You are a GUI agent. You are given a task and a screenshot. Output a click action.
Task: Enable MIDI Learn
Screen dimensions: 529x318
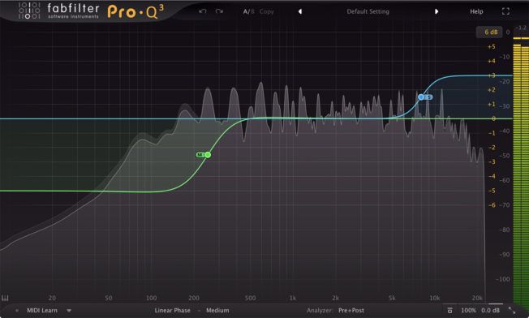42,310
